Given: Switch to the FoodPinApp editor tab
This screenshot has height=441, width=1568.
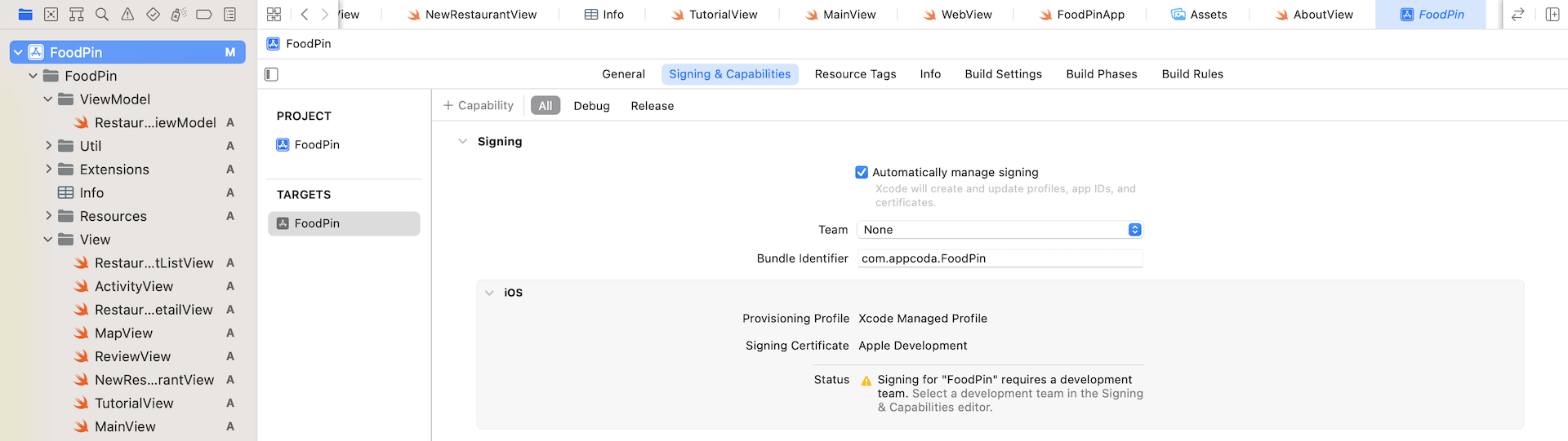Looking at the screenshot, I should coord(1081,15).
